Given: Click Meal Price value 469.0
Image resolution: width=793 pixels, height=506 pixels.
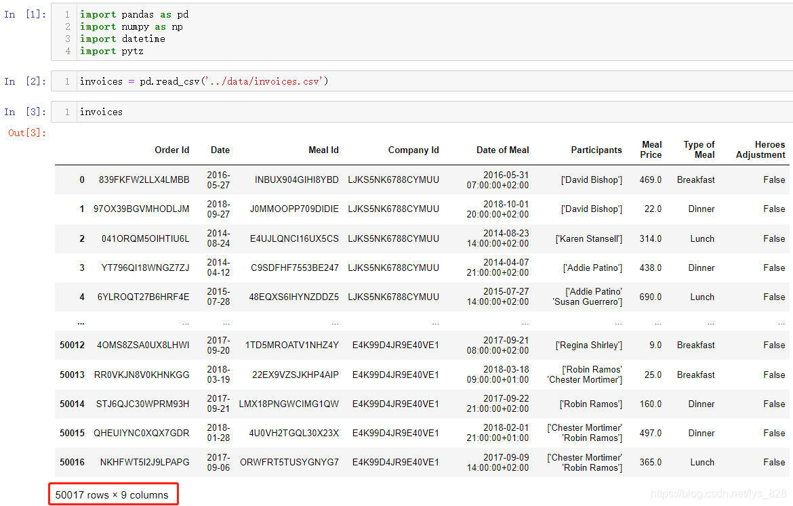Looking at the screenshot, I should [651, 180].
